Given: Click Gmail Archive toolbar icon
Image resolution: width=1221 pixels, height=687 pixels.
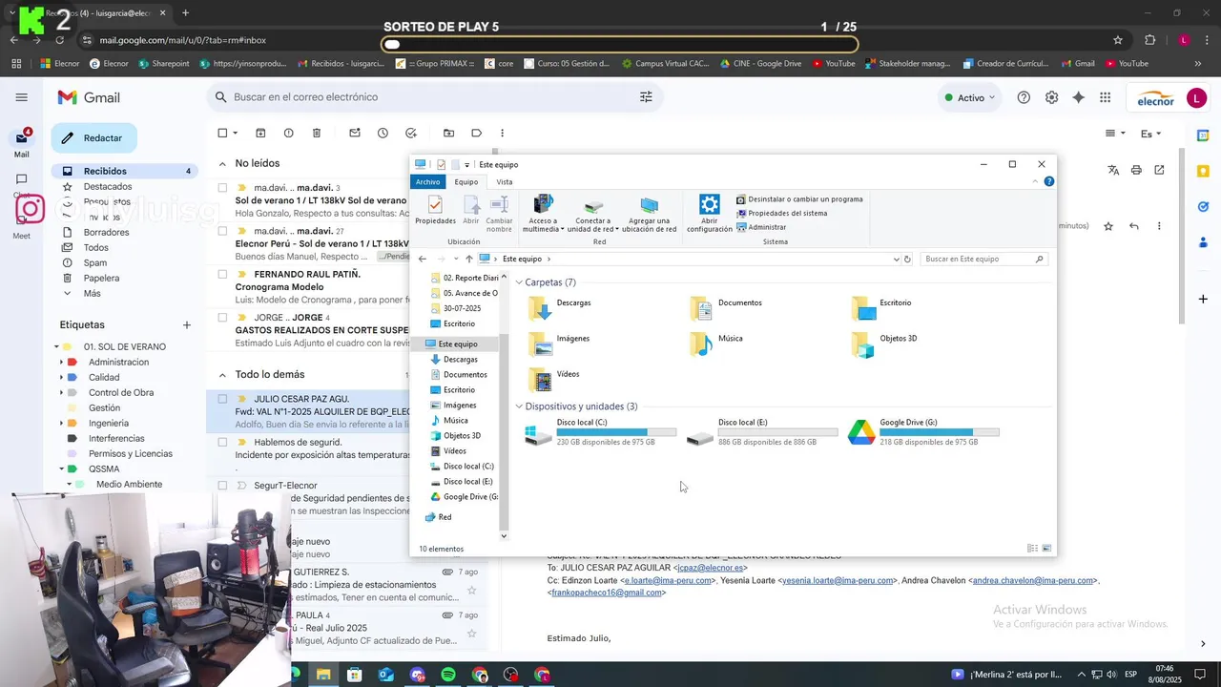Looking at the screenshot, I should tap(260, 133).
